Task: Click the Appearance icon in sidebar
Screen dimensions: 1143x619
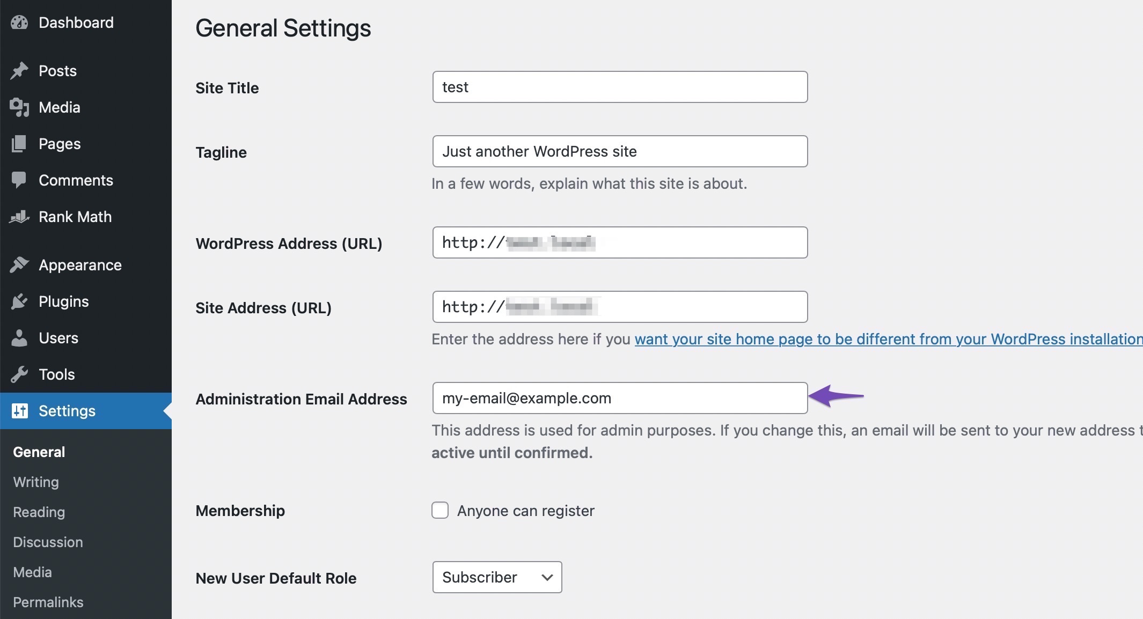Action: click(21, 264)
